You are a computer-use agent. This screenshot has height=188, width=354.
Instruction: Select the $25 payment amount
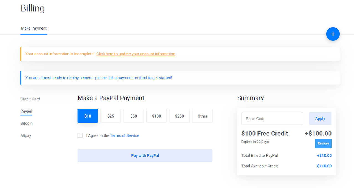[111, 116]
